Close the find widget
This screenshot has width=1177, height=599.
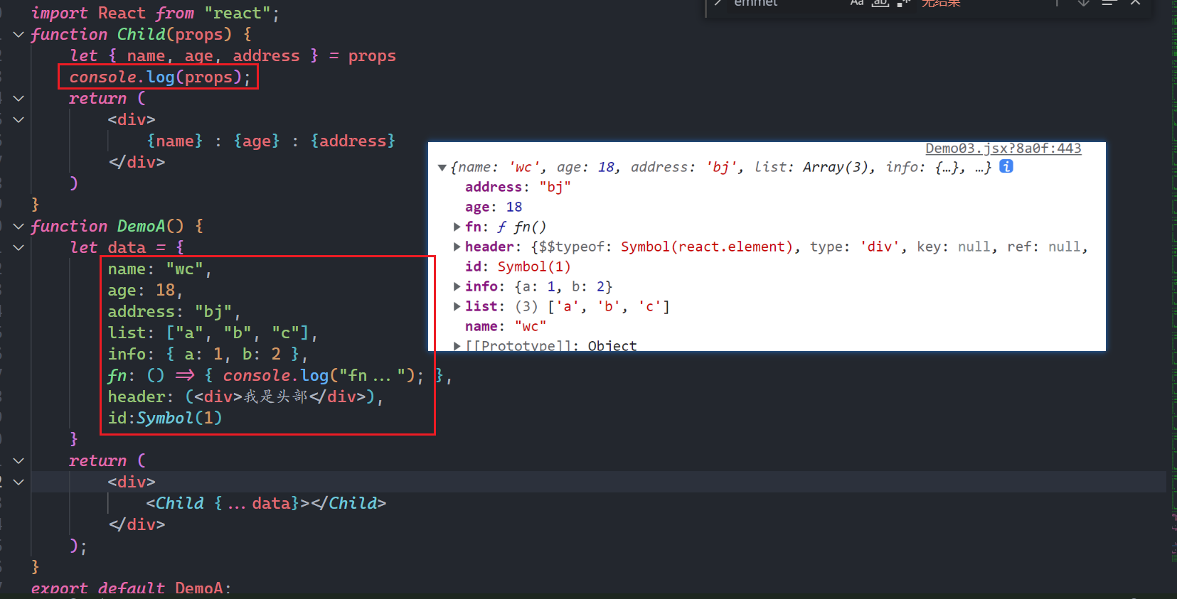pos(1136,3)
